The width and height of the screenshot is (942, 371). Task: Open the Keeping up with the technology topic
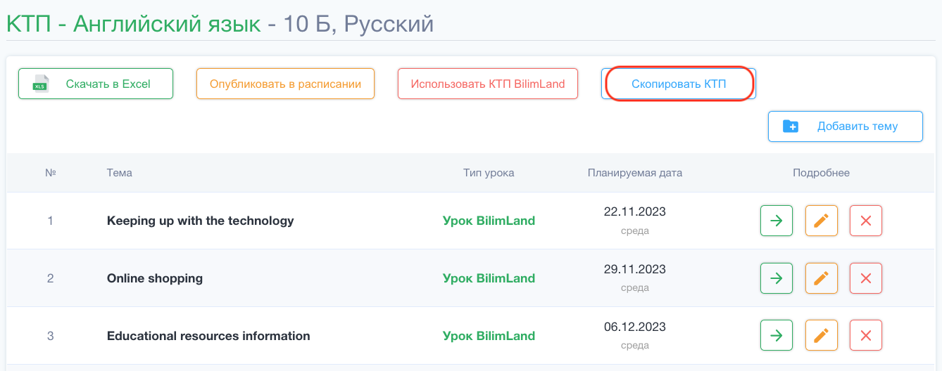click(201, 221)
